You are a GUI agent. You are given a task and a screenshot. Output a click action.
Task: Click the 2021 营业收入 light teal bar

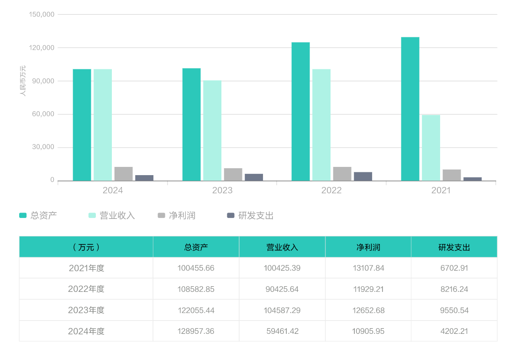tap(431, 148)
